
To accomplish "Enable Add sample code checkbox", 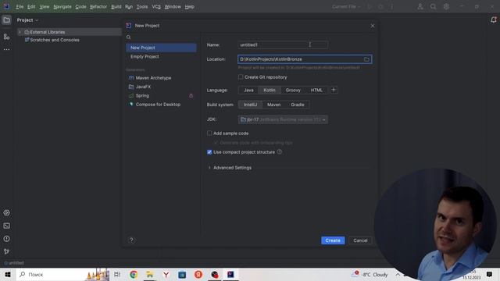I will (209, 133).
